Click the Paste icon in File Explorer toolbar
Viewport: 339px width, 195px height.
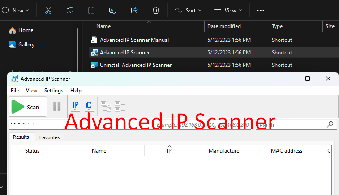point(91,10)
